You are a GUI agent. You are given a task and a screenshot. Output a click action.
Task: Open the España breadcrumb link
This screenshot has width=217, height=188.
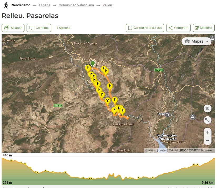pos(44,5)
